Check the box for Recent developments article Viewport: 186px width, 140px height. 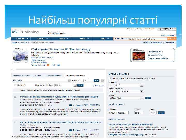pyautogui.click(x=15, y=122)
